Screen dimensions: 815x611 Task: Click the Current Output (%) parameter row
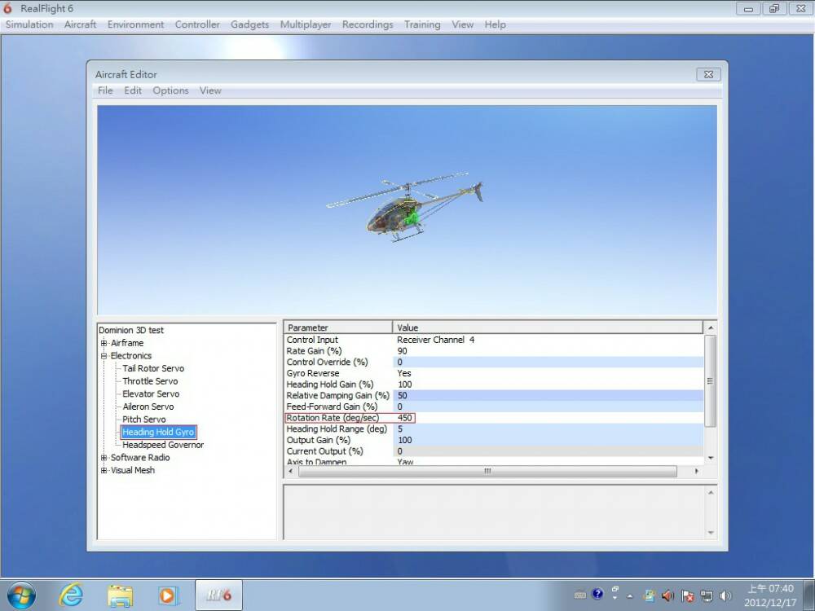coord(493,451)
